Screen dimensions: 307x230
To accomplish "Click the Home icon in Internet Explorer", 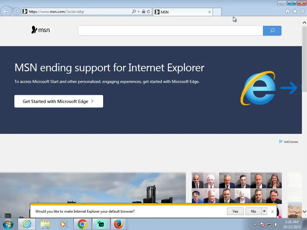I will (x=288, y=11).
